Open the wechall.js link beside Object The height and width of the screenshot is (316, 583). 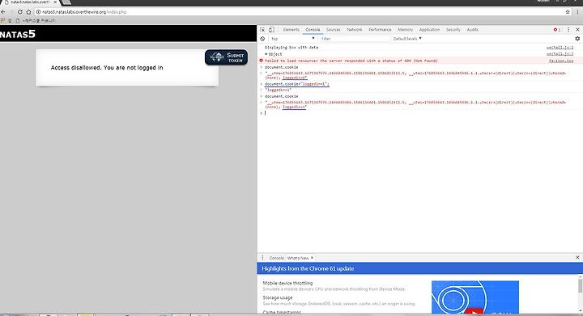click(x=560, y=54)
